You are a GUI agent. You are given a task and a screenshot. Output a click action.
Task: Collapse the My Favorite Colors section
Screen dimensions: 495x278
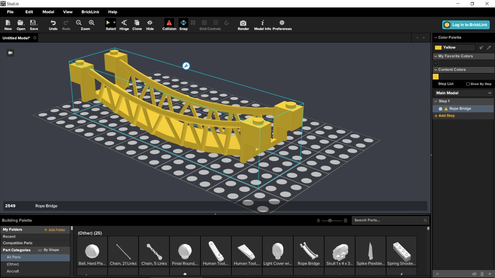point(436,56)
